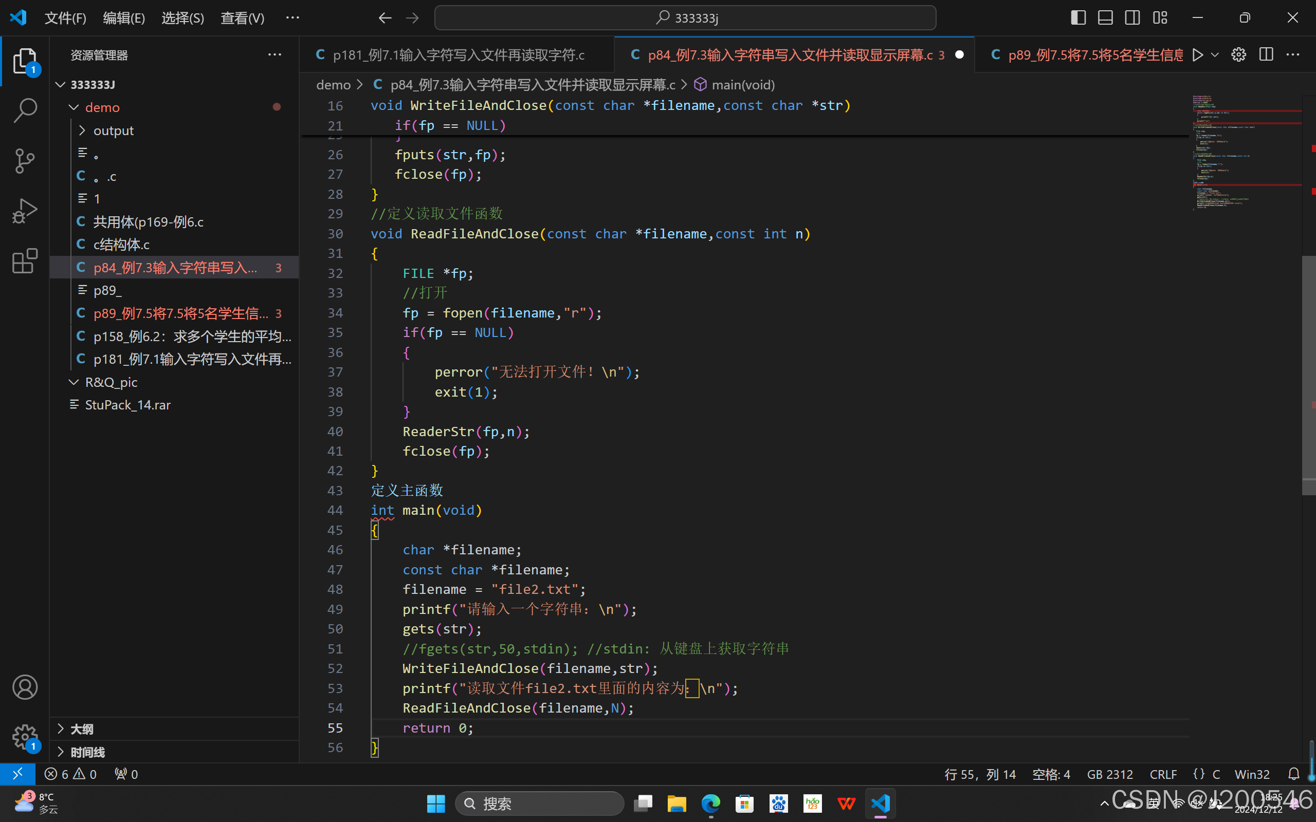The height and width of the screenshot is (822, 1316).
Task: Open Run and Debug view
Action: coord(25,212)
